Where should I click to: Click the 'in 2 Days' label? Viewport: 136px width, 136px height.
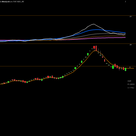tap(131, 88)
